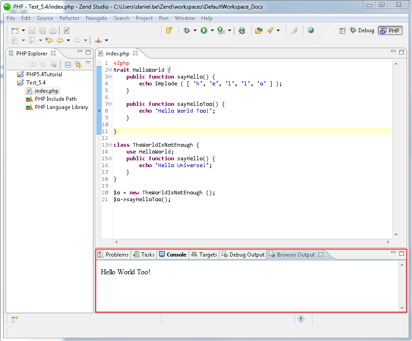Maximize the editor area

402,52
